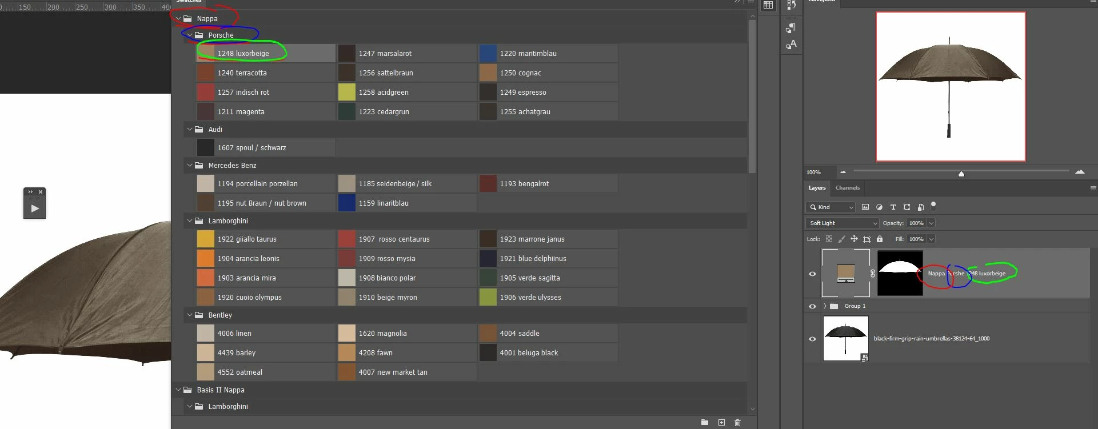Select the black umbrella smart object thumbnail
The width and height of the screenshot is (1098, 429).
[x=846, y=338]
